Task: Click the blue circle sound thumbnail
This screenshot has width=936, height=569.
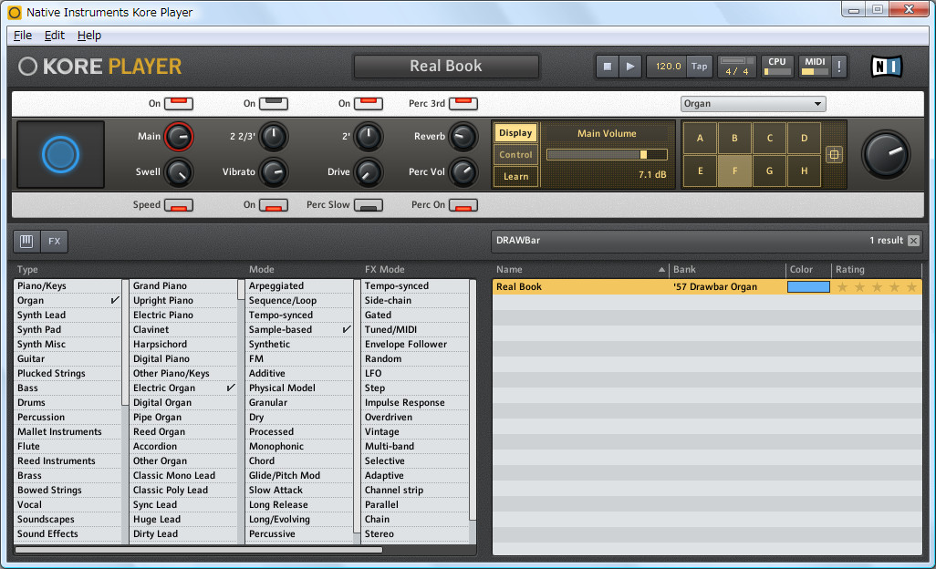Action: (x=60, y=154)
